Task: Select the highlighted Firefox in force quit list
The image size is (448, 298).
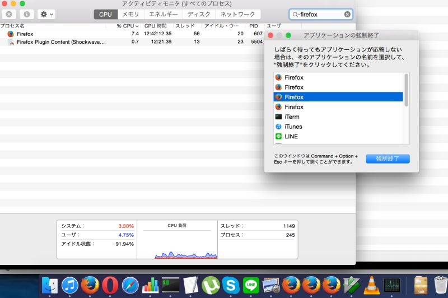Action: pos(338,97)
